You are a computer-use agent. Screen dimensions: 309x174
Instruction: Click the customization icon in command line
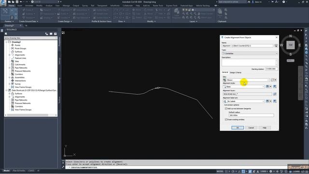pyautogui.click(x=63, y=167)
